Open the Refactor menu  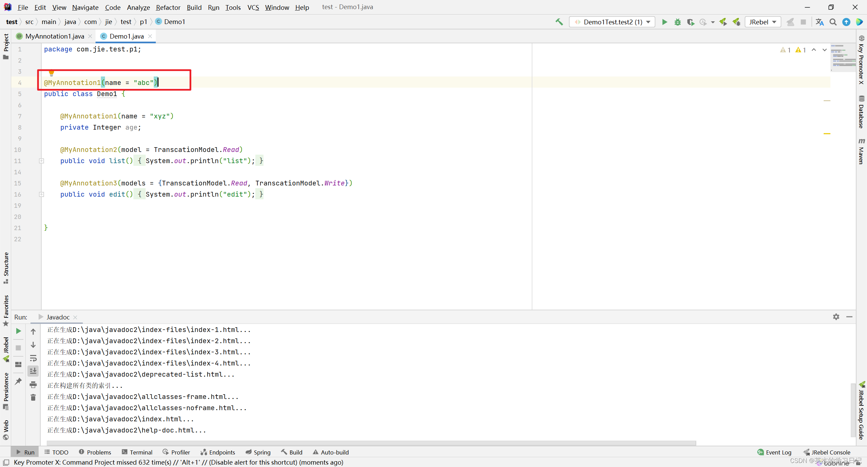coord(168,7)
